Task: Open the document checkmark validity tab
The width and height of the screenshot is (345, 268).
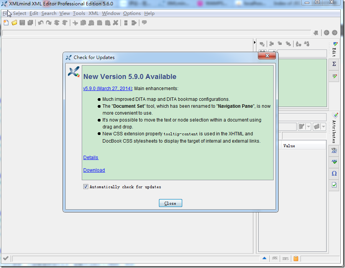Action: coord(334,185)
